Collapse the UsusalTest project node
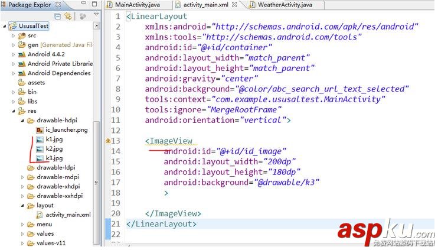 [4, 26]
